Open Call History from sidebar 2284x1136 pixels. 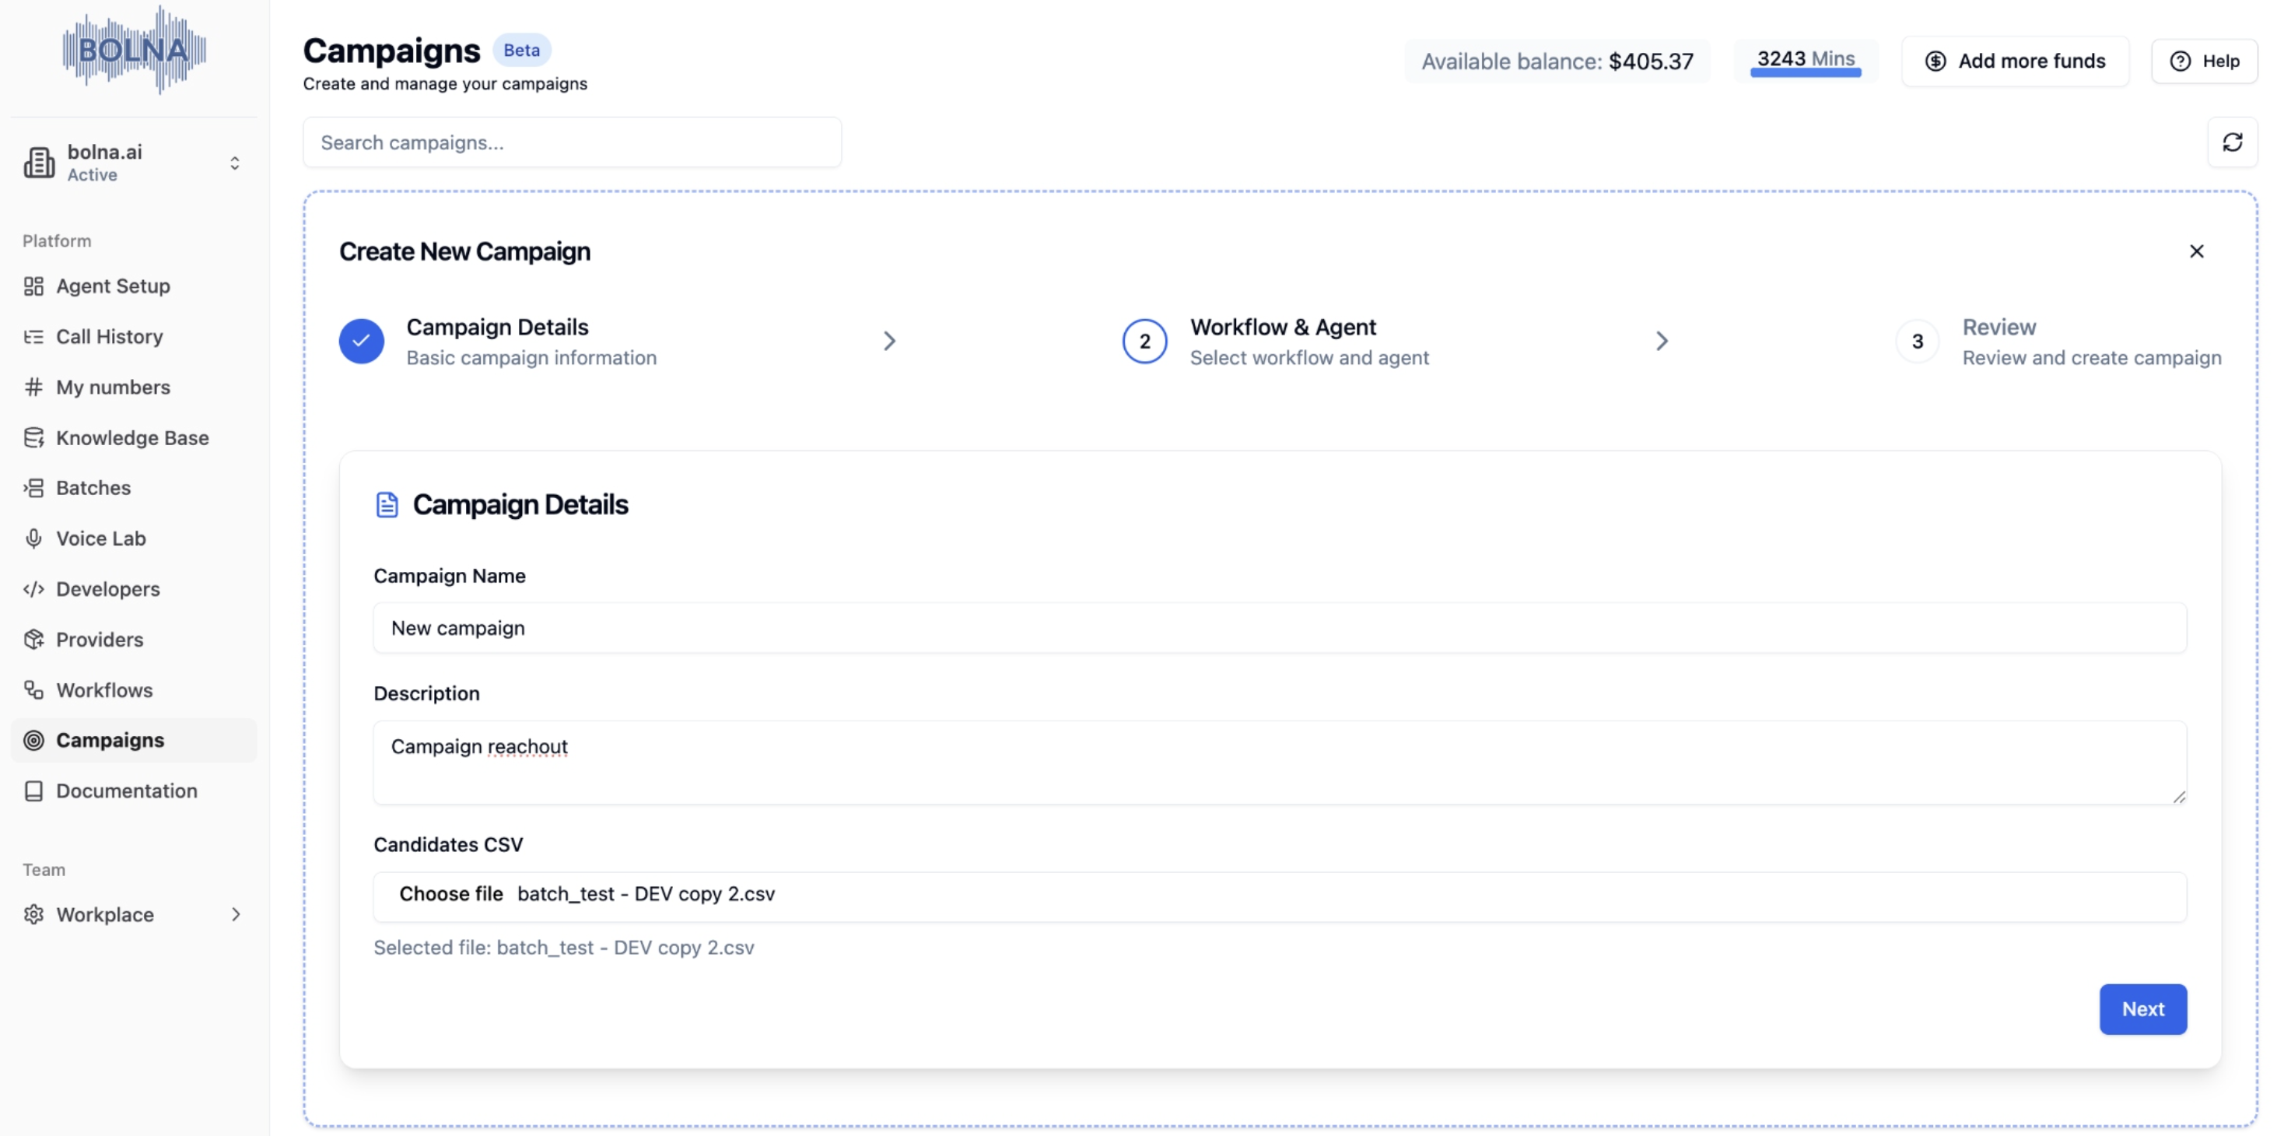(x=109, y=337)
